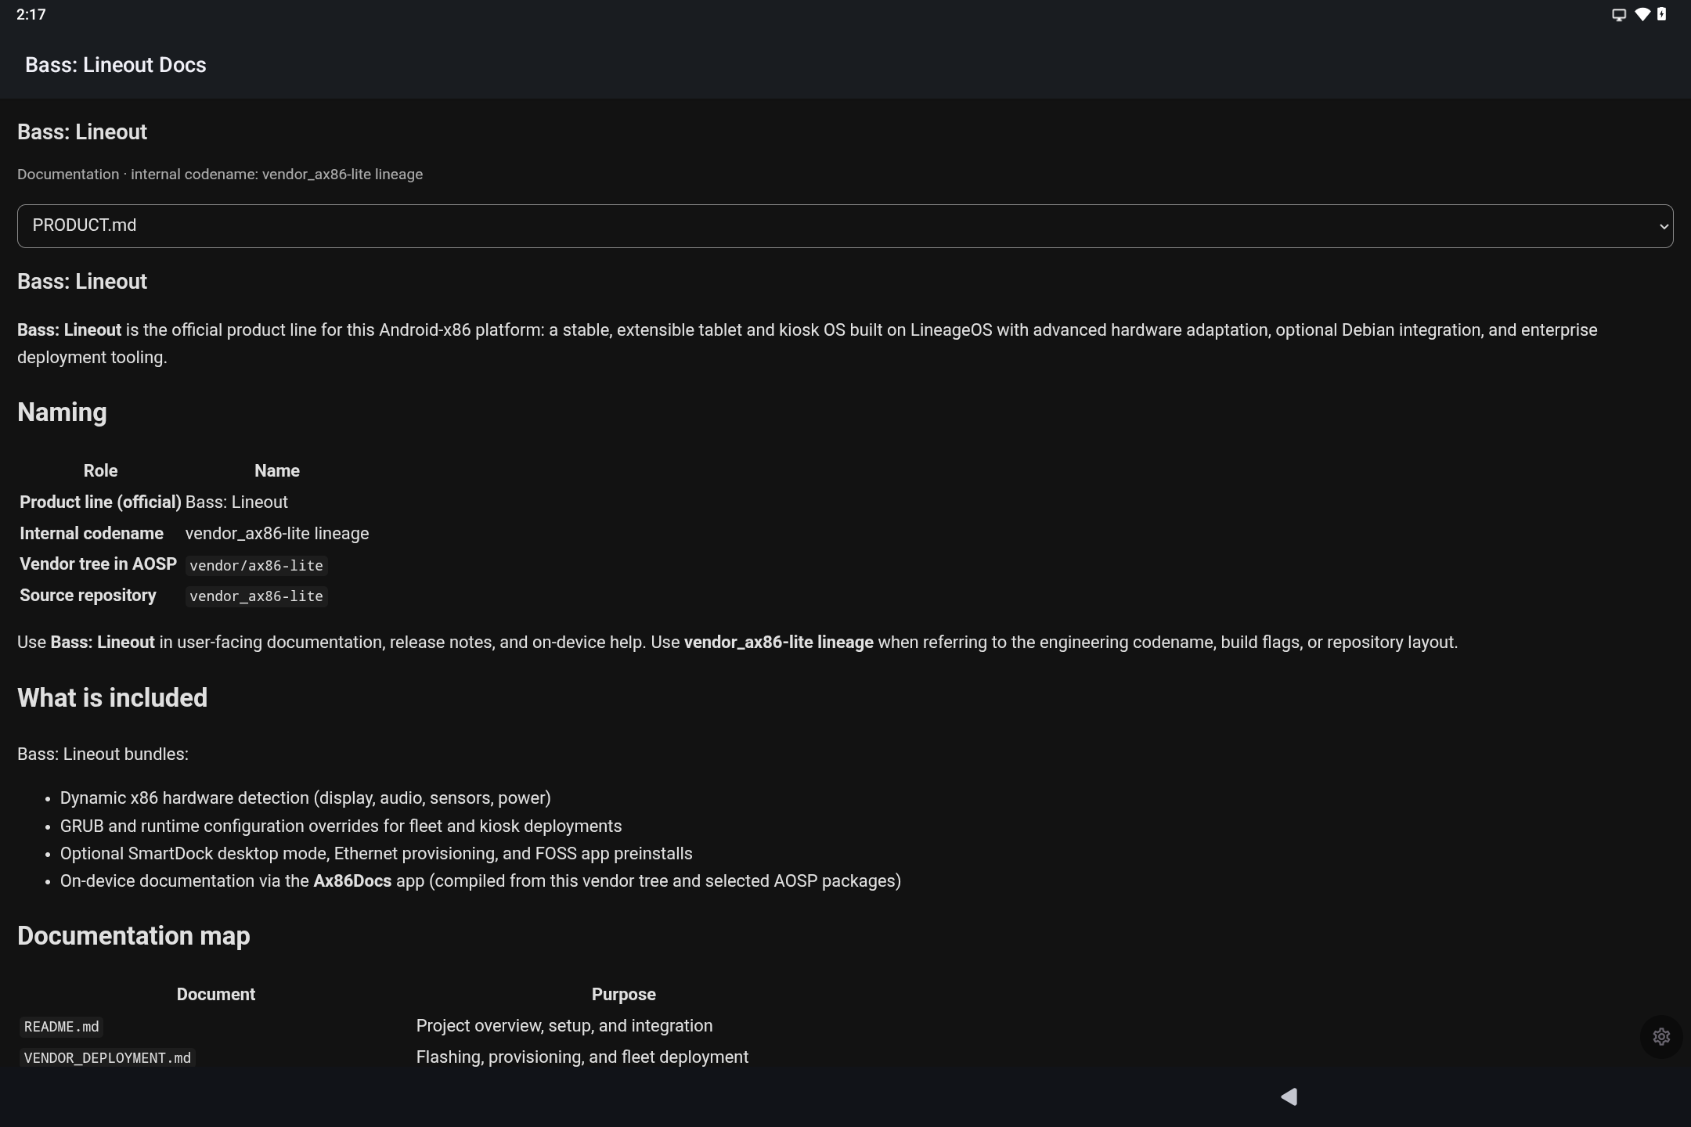
Task: Tap the back navigation triangle
Action: click(1289, 1097)
